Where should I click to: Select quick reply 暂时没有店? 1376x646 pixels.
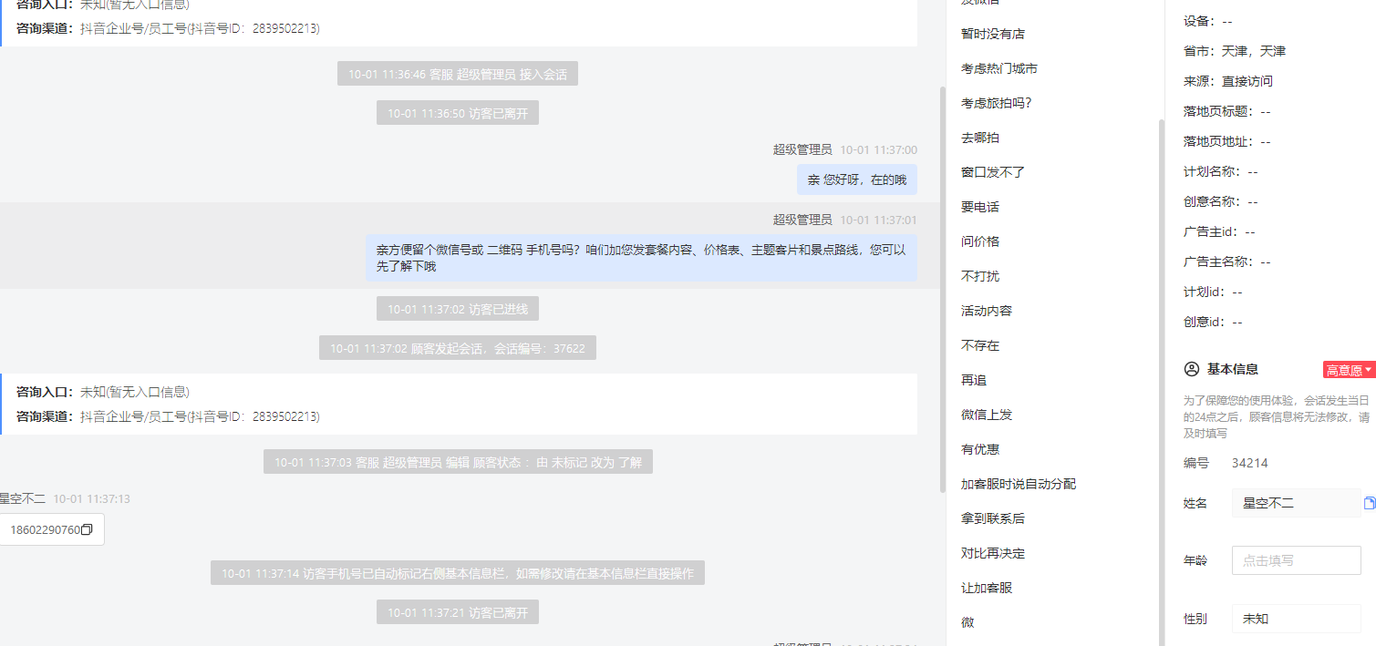[x=993, y=34]
